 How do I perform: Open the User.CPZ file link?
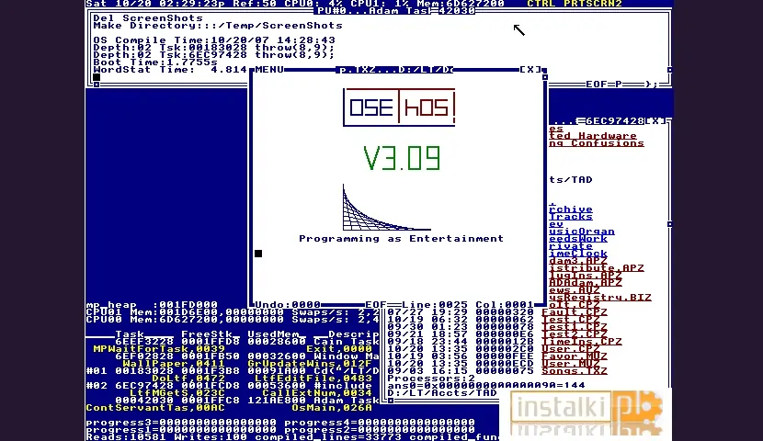coord(571,348)
